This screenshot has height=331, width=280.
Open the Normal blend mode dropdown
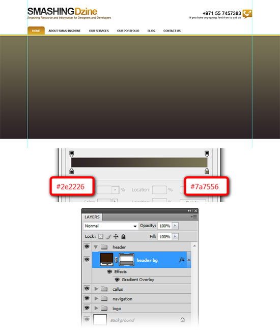(x=111, y=226)
